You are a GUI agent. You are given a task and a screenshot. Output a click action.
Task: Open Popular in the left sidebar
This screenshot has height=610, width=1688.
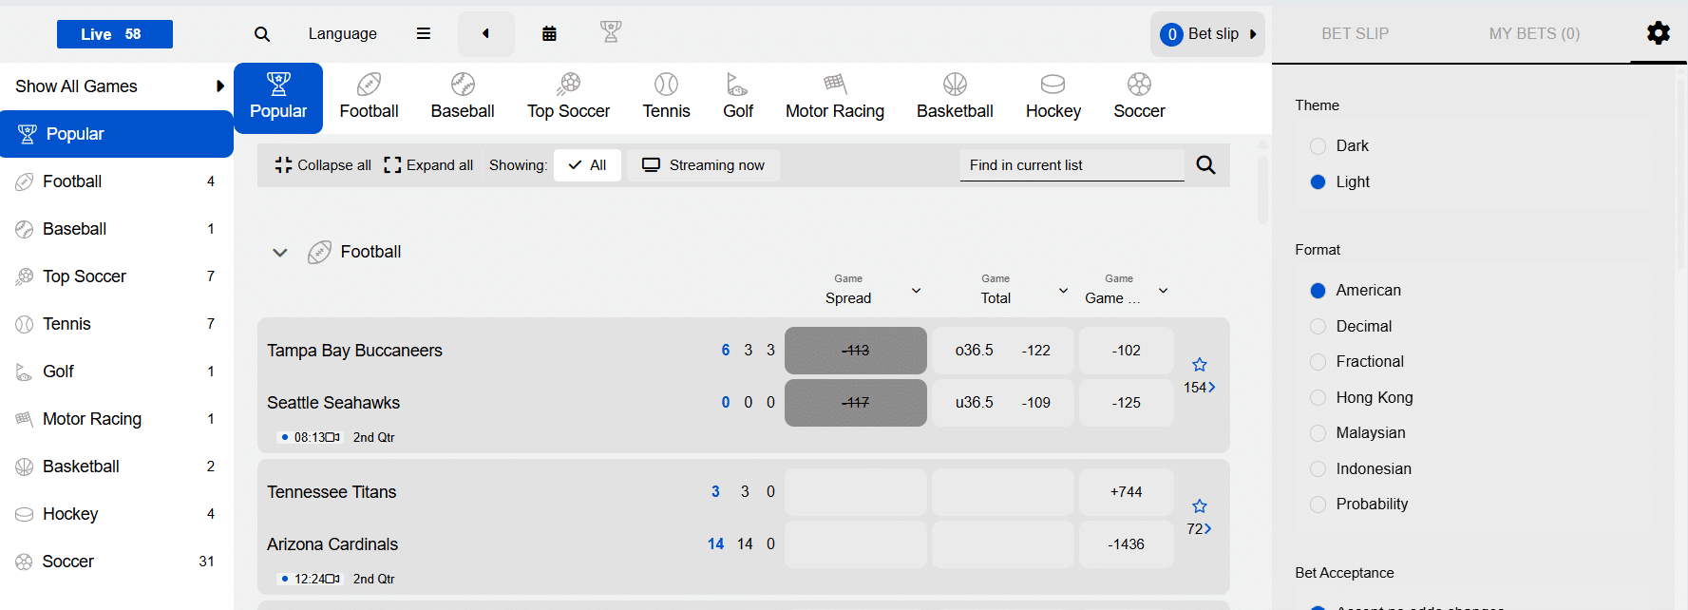(117, 134)
